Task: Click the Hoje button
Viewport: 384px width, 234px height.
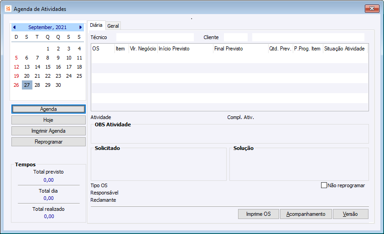Action: point(48,120)
